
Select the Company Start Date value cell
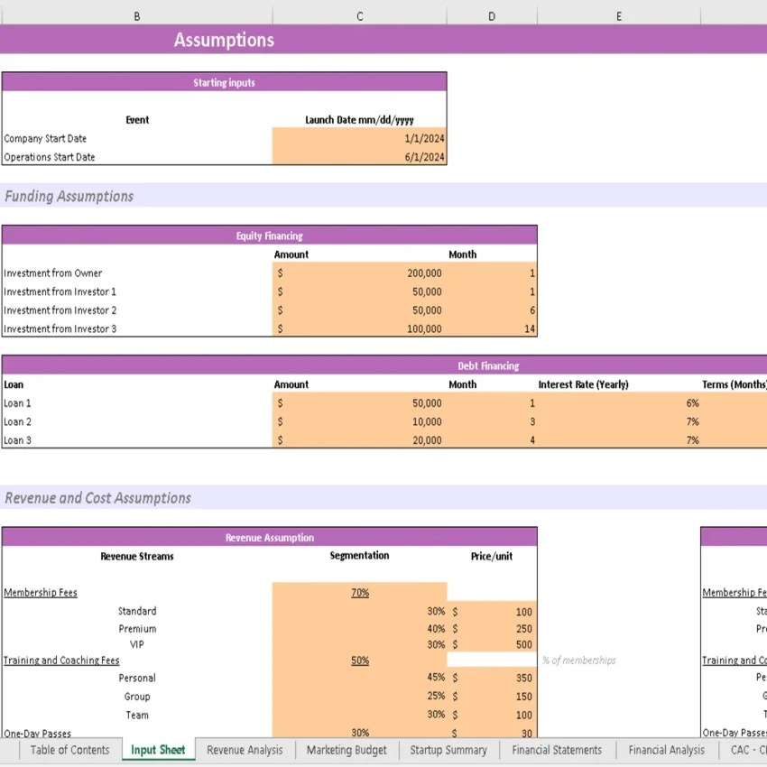(359, 138)
